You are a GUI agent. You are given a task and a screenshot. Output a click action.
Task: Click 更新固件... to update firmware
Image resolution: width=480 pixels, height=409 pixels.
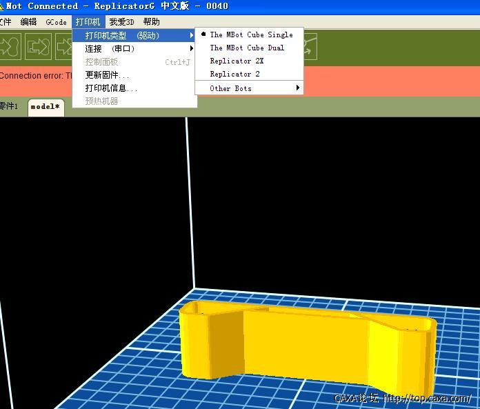pos(107,75)
